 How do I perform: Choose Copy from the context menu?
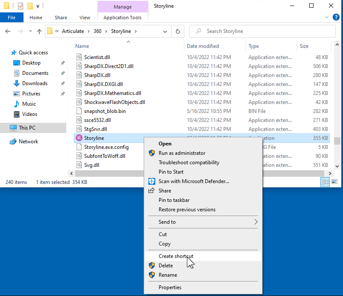[203, 243]
